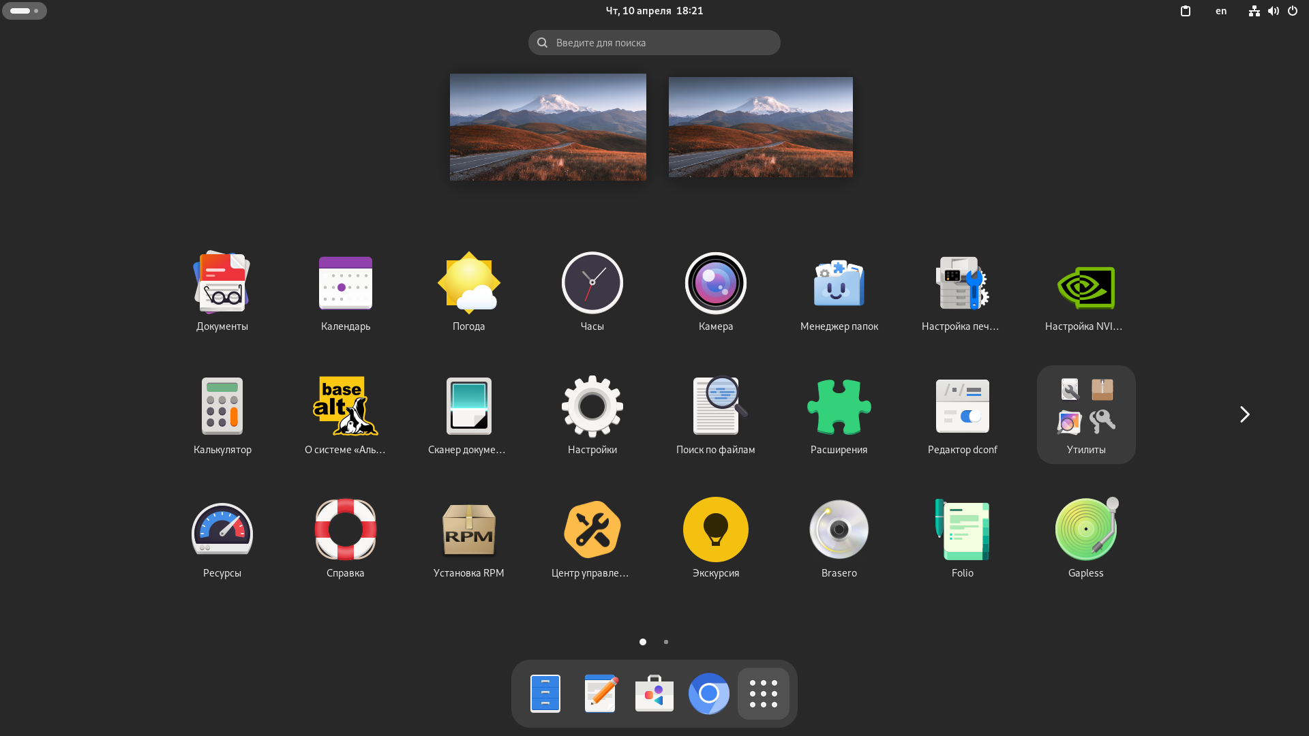Switch to the second app page dot

click(666, 642)
